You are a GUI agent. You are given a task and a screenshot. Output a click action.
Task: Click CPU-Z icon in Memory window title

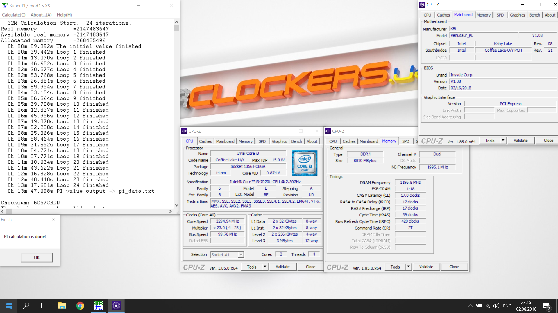(x=328, y=131)
